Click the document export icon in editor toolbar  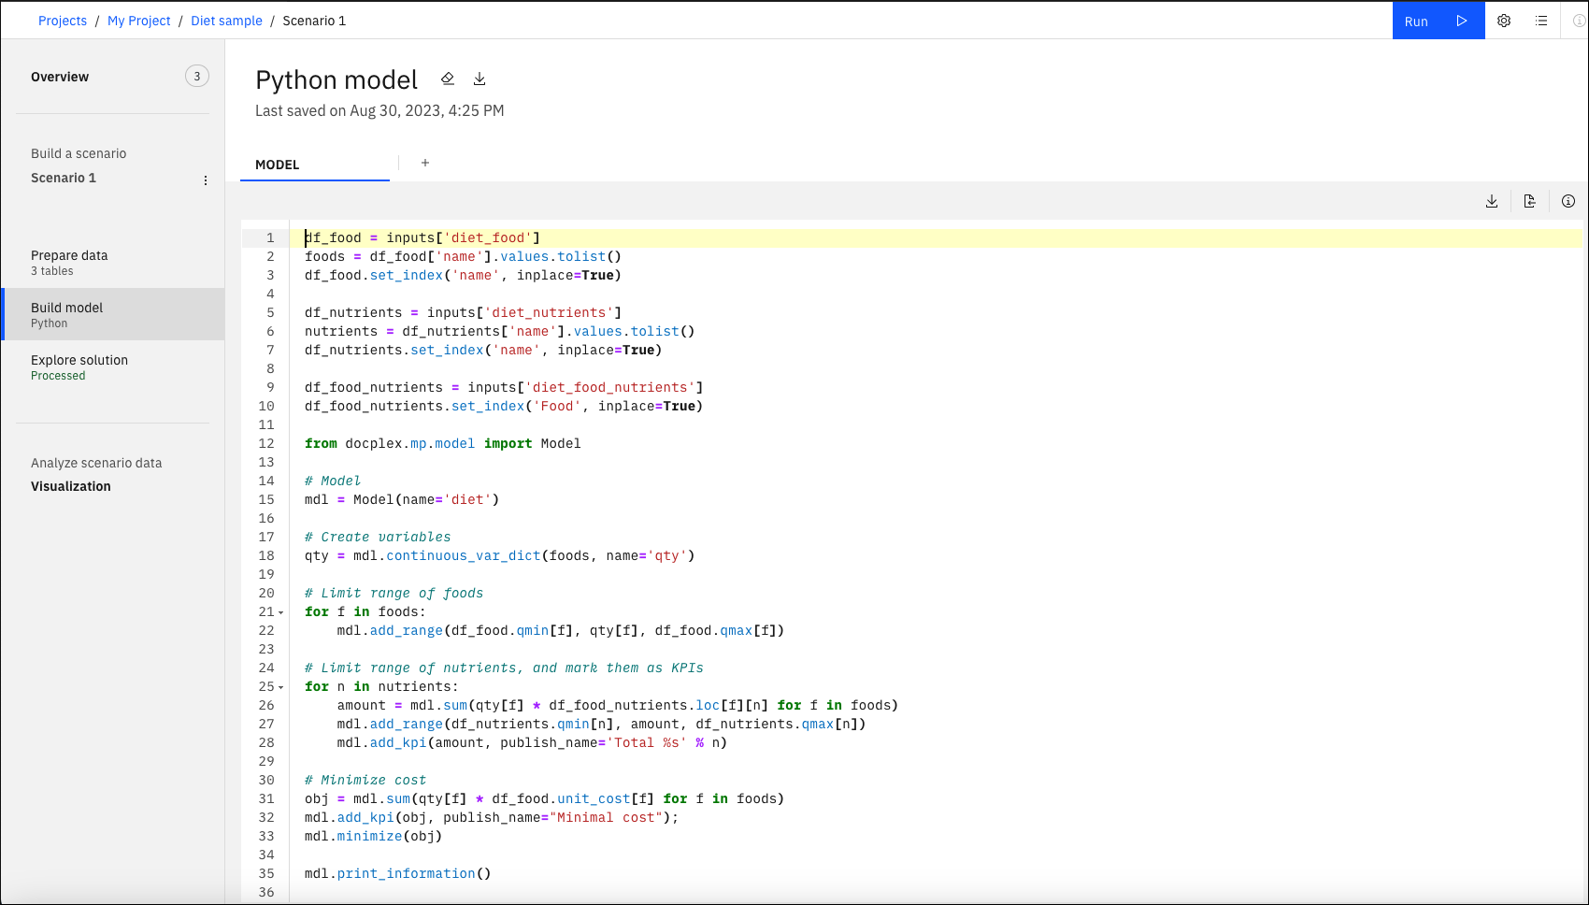pos(1529,201)
